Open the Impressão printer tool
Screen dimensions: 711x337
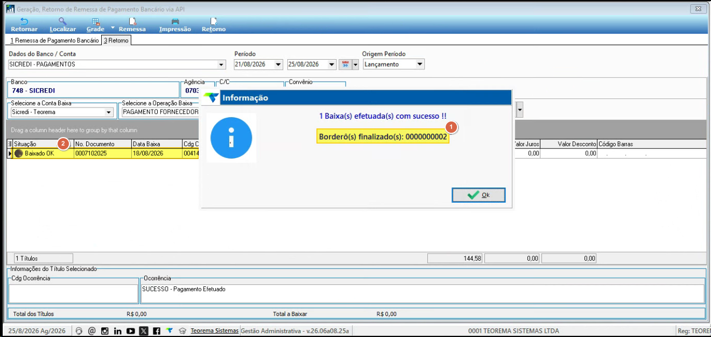pos(175,25)
